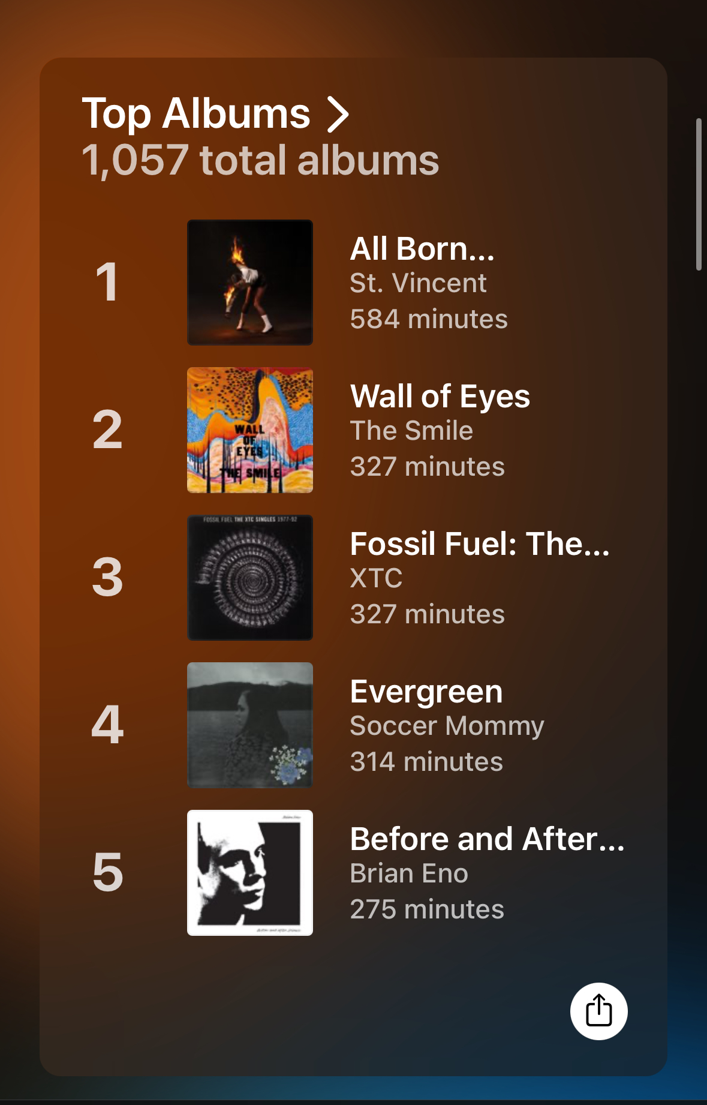This screenshot has height=1105, width=707.
Task: Expand Top Albums with the chevron arrow
Action: tap(338, 114)
